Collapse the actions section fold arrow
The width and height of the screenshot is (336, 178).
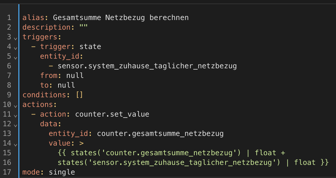pyautogui.click(x=16, y=105)
